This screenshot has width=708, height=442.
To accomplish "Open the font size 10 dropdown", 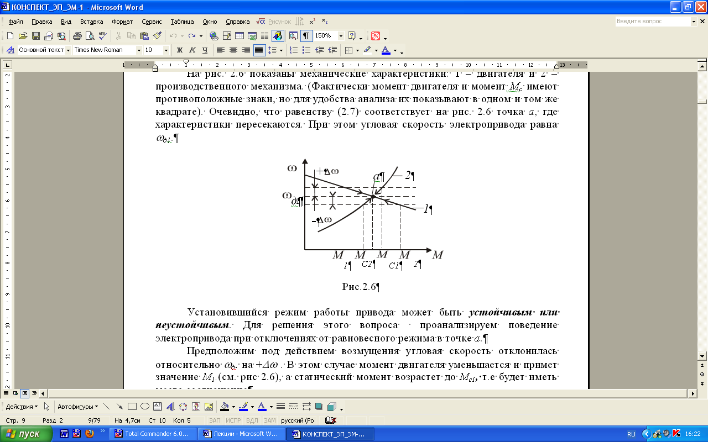I will [166, 50].
